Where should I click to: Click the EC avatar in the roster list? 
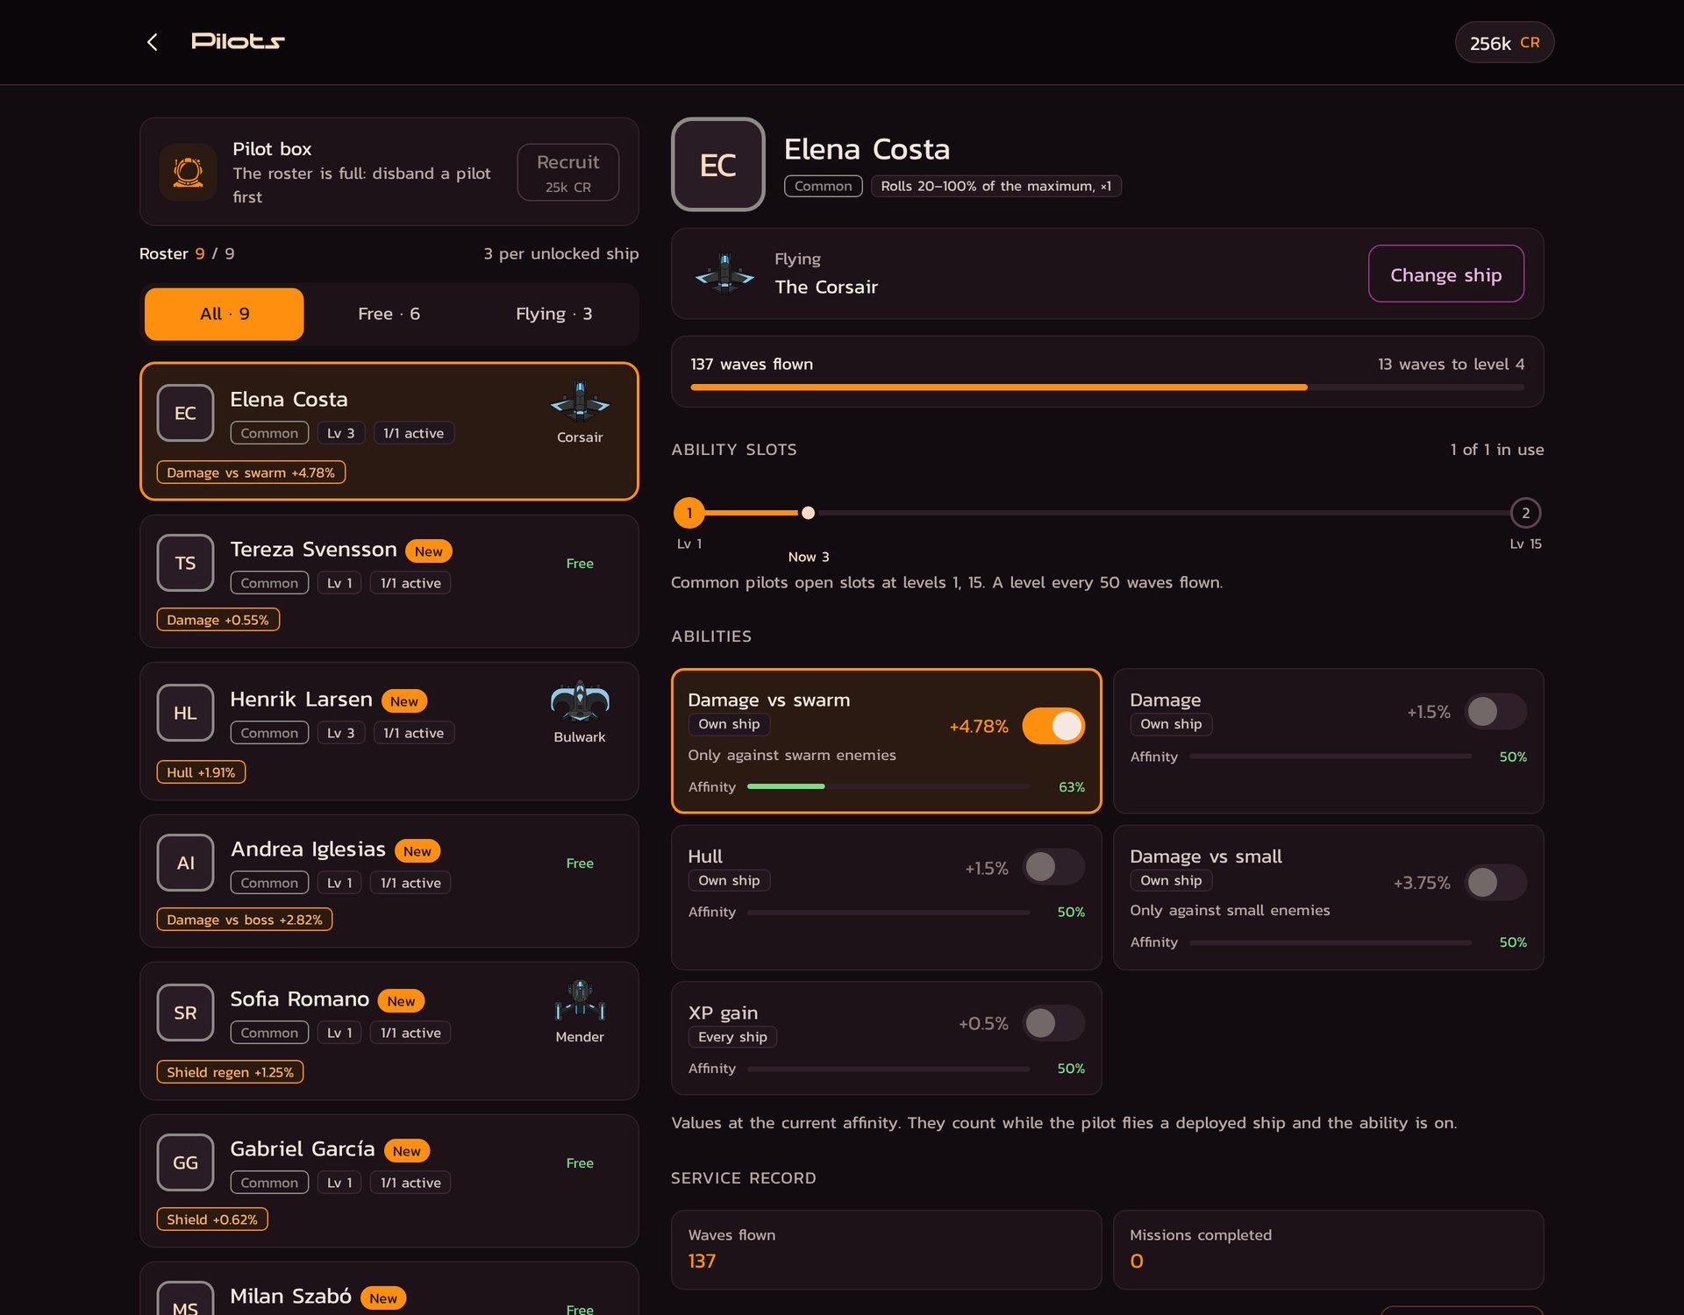tap(185, 413)
